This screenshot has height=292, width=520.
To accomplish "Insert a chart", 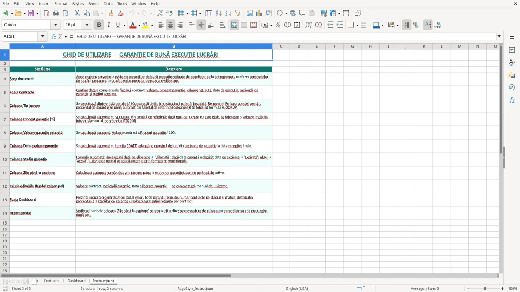I will click(259, 13).
